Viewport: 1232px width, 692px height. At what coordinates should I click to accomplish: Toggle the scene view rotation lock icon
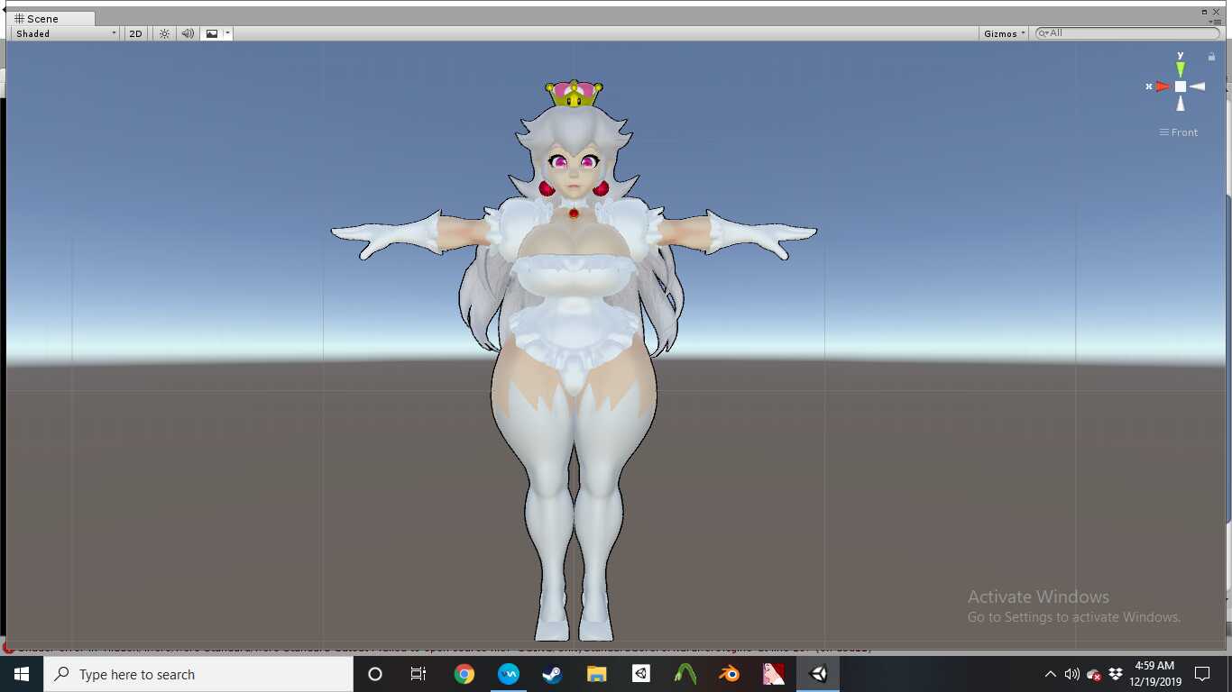click(1211, 57)
